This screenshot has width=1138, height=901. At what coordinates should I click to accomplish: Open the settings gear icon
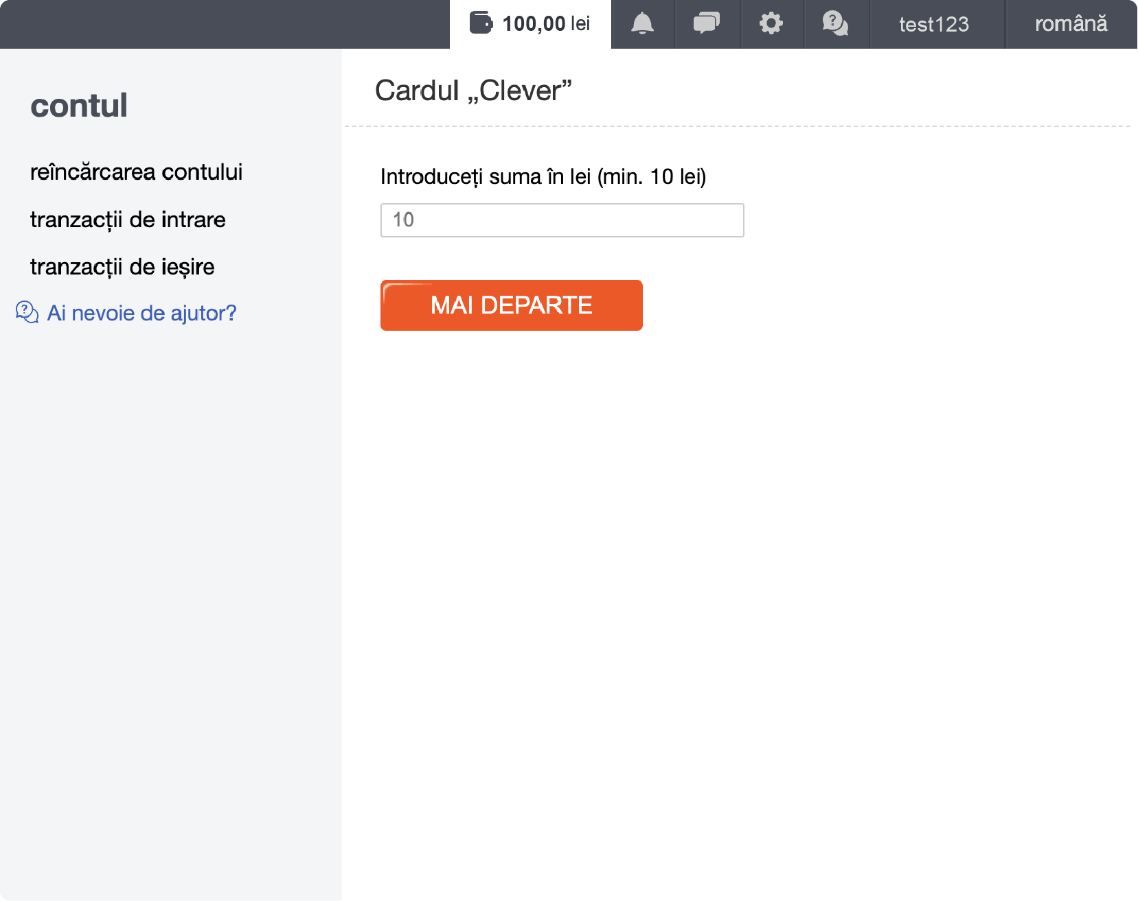coord(771,23)
